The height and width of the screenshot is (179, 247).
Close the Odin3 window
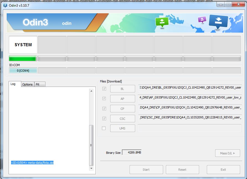coord(238,4)
